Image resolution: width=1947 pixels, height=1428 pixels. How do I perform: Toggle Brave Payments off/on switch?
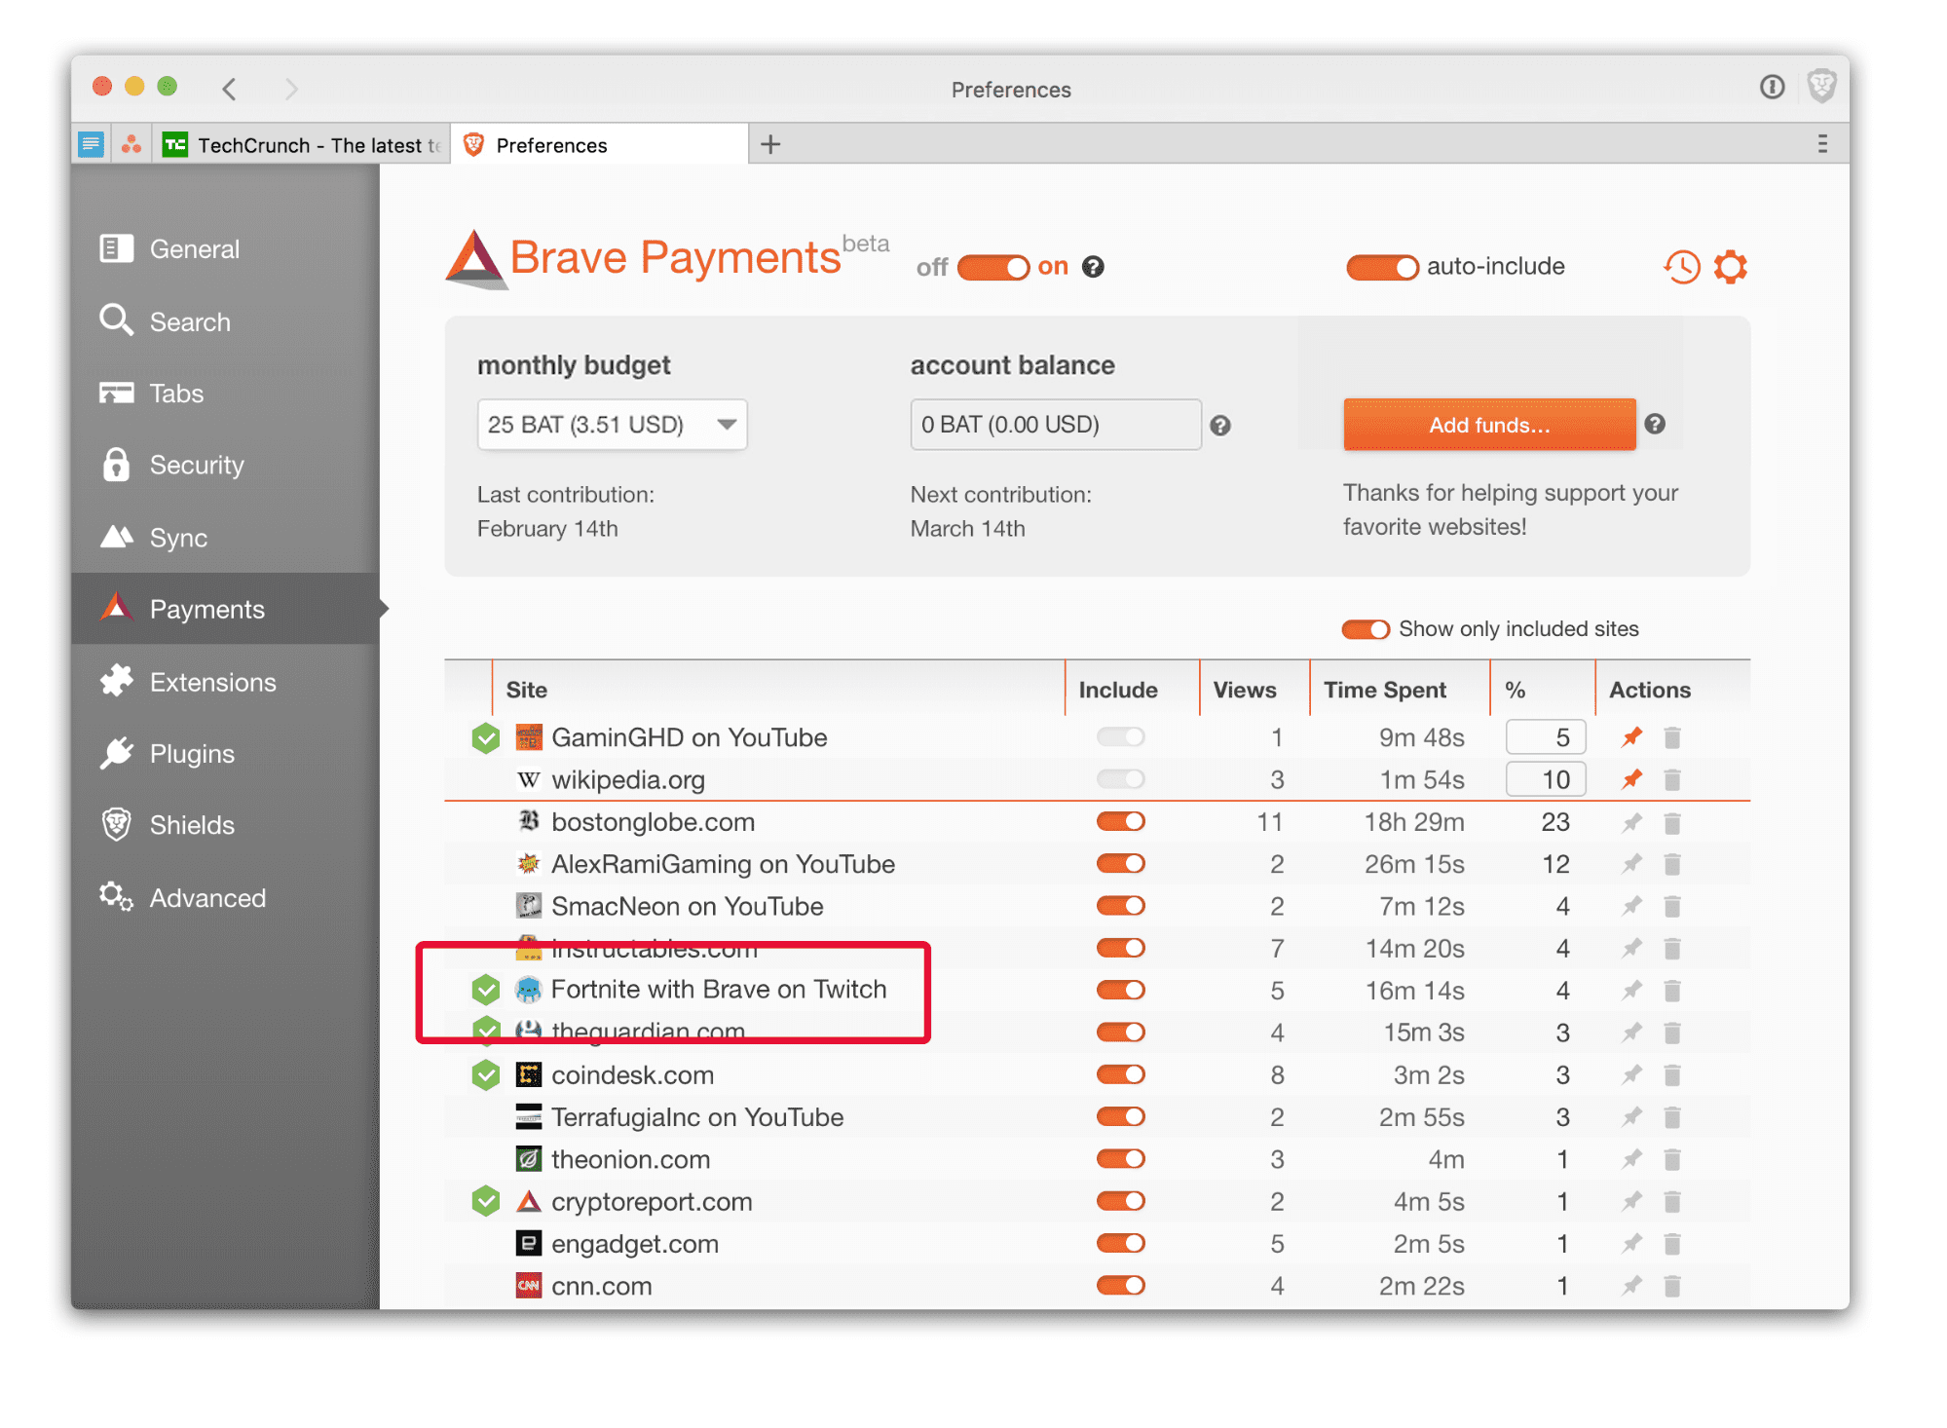992,267
